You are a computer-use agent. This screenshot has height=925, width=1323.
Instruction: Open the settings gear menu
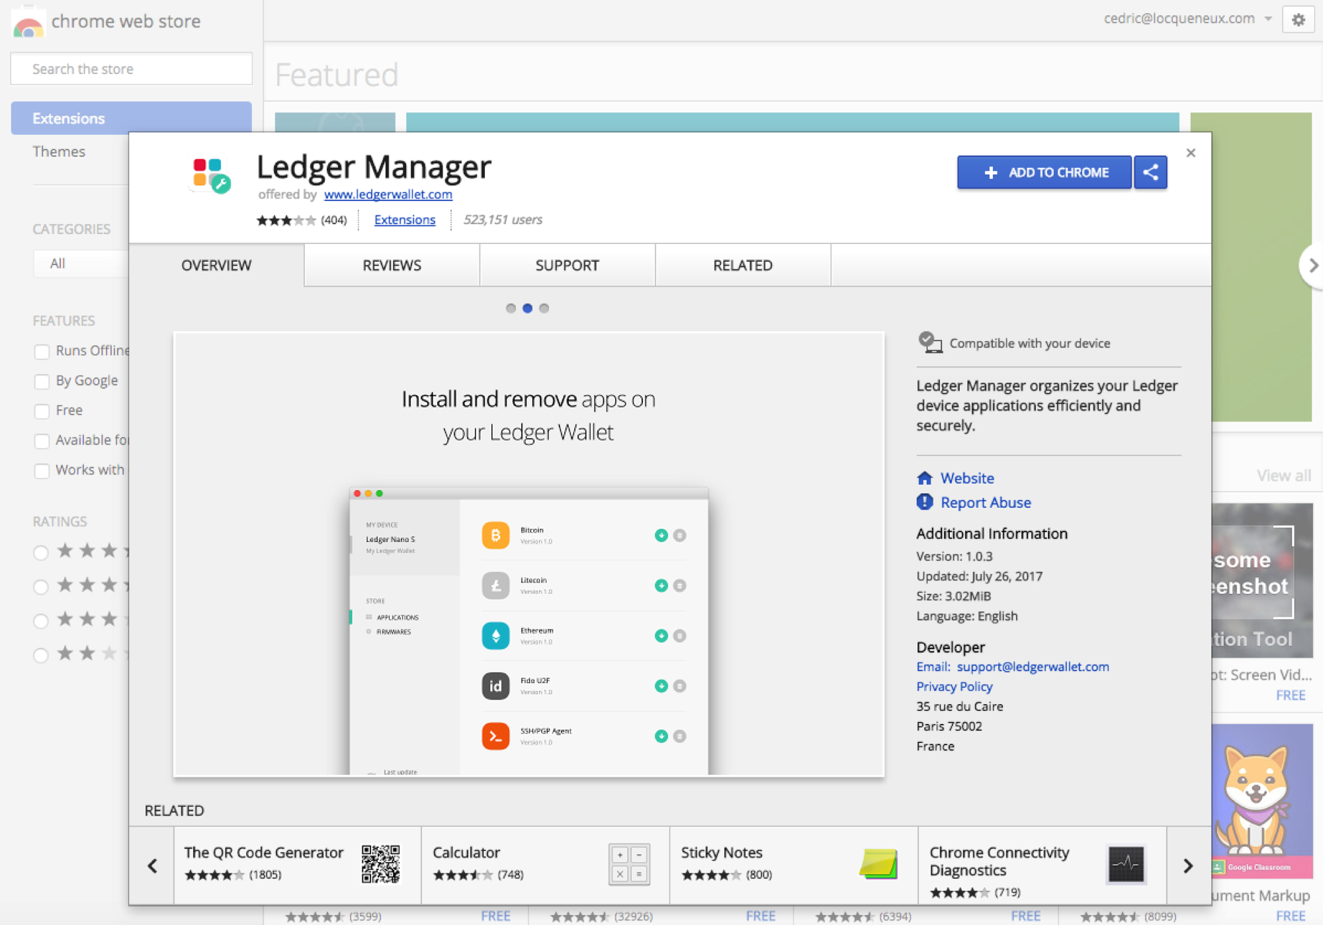[x=1298, y=20]
